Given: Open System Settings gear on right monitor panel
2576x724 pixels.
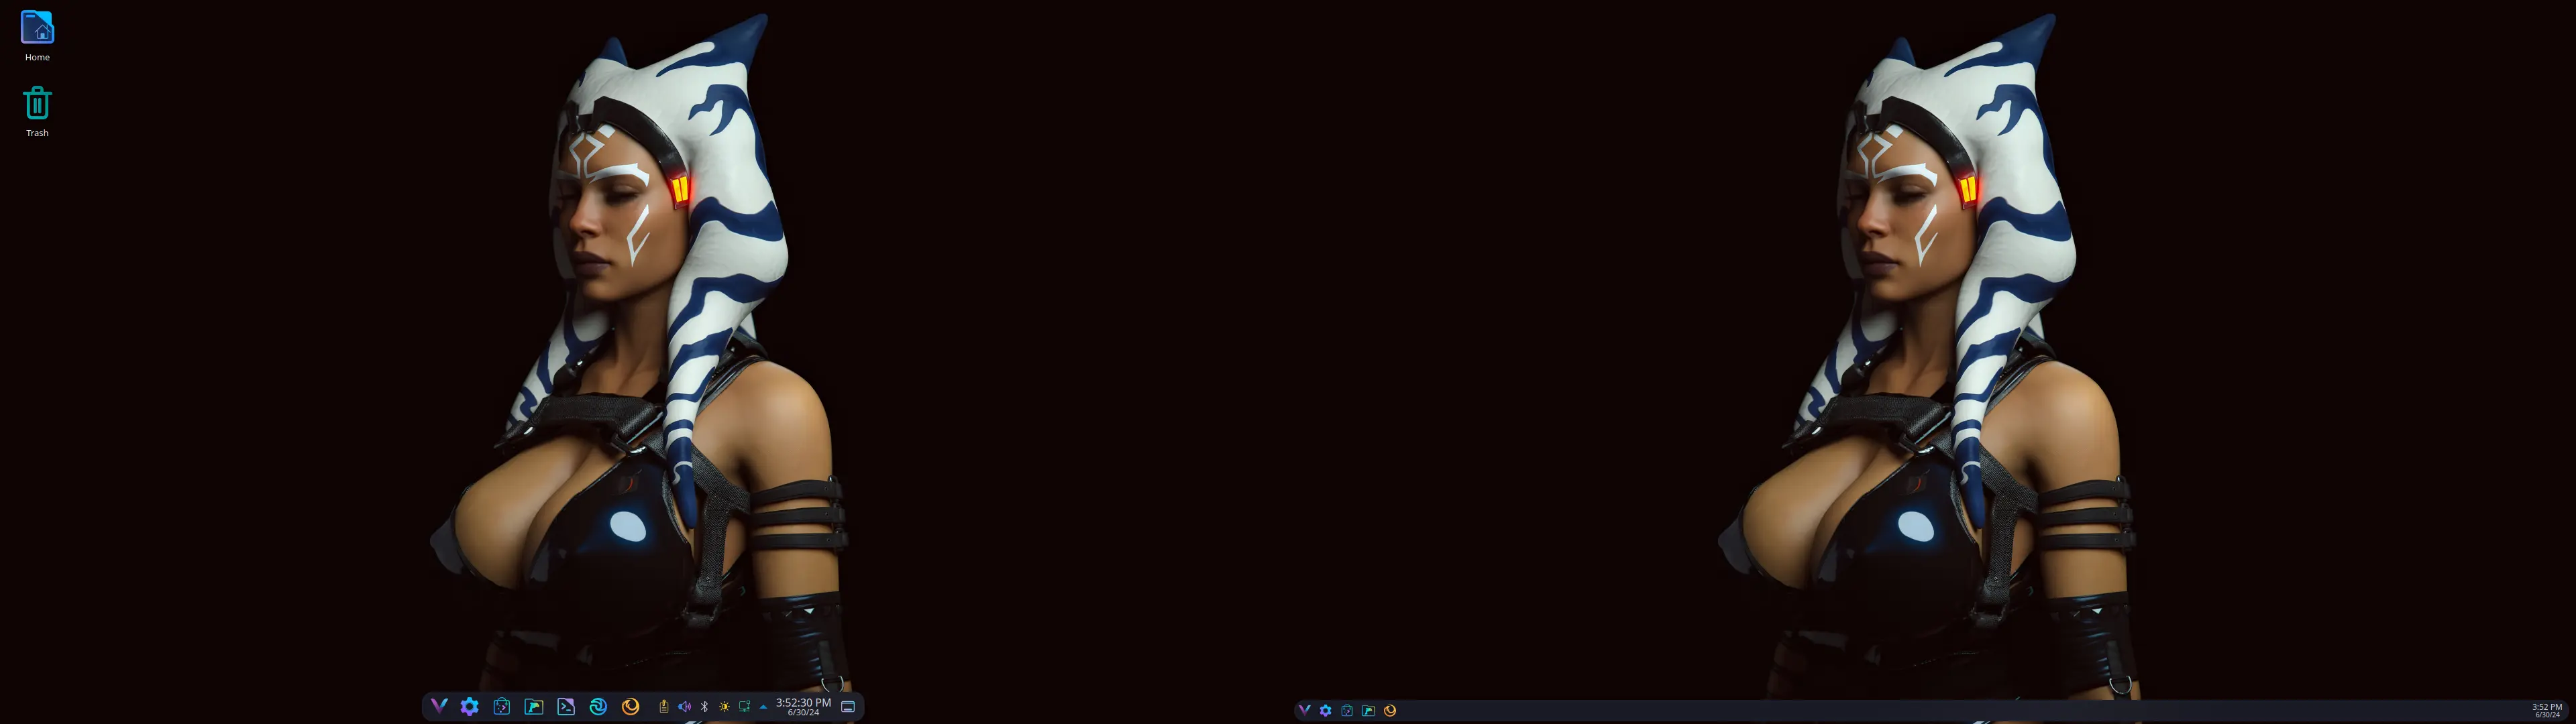Looking at the screenshot, I should pyautogui.click(x=1326, y=710).
